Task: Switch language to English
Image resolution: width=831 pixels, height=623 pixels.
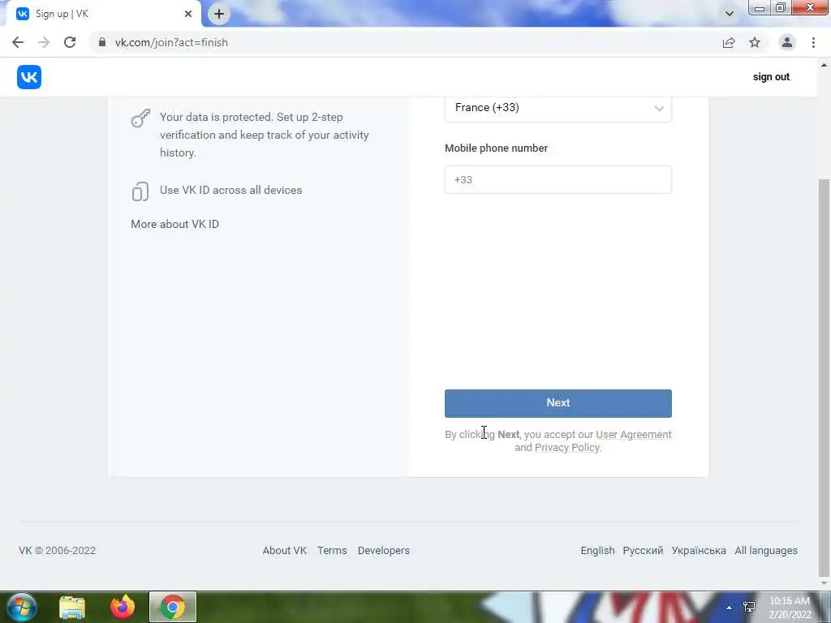Action: [x=597, y=551]
